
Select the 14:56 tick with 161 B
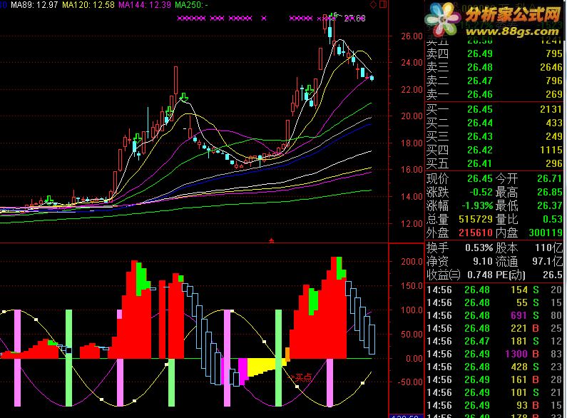494,379
